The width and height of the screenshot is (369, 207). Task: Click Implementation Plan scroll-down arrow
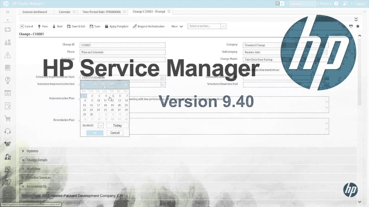(x=327, y=108)
